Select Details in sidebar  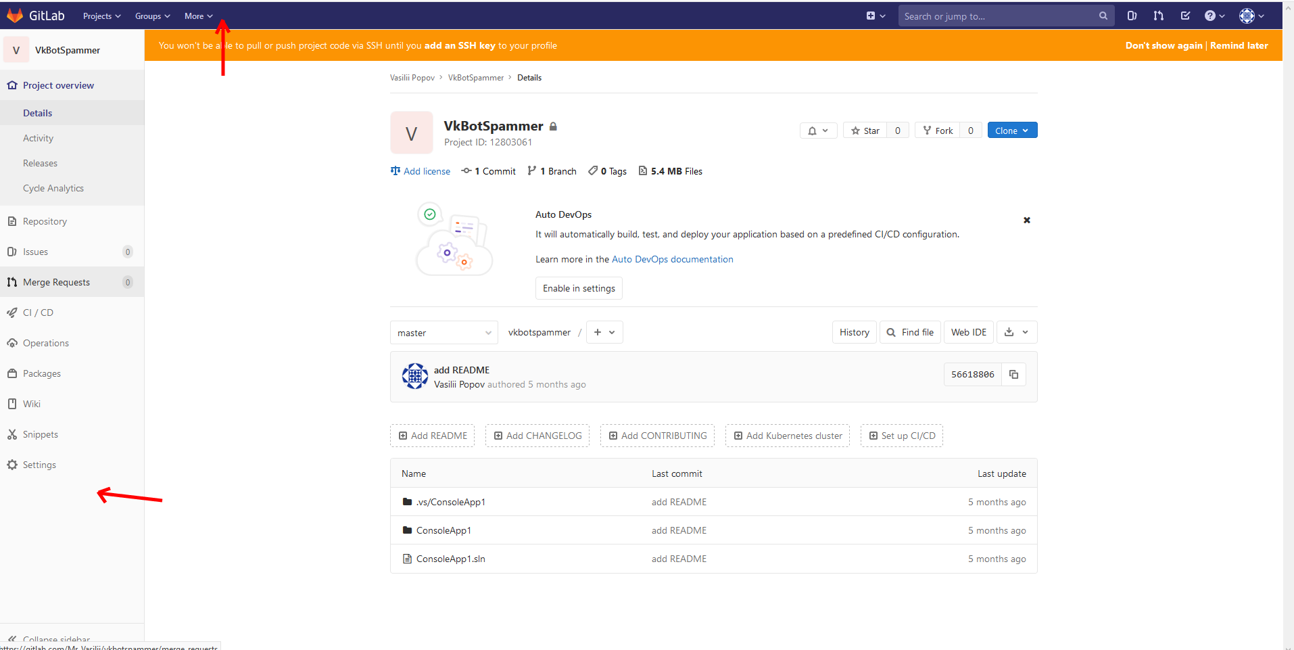coord(72,113)
